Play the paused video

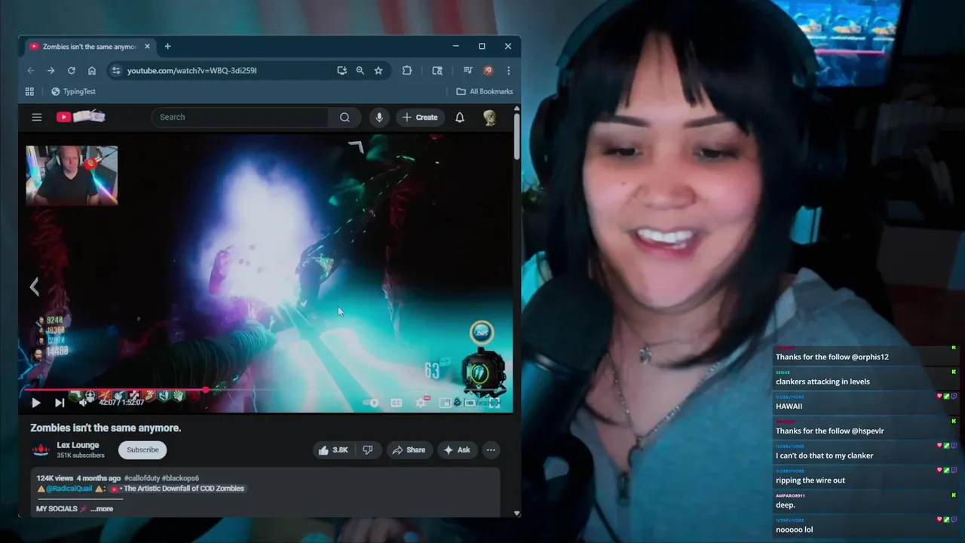click(35, 403)
